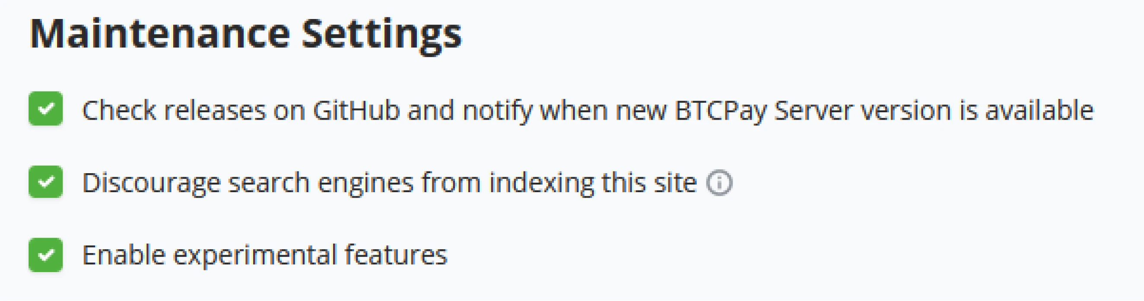
Task: Click the Check releases on GitHub label
Action: (587, 110)
